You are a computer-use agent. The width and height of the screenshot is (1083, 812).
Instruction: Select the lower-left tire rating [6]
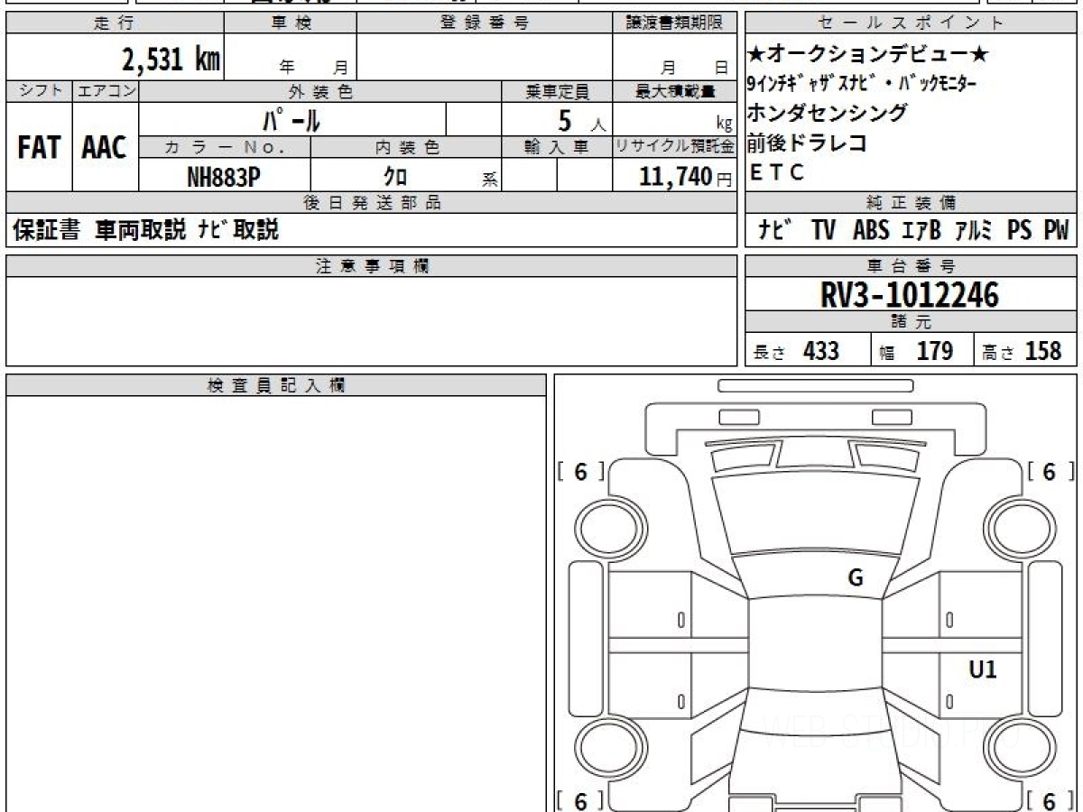[580, 800]
